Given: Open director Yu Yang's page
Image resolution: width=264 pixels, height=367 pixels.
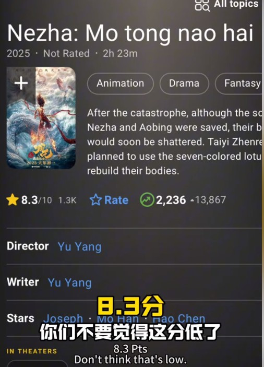Looking at the screenshot, I should point(79,246).
